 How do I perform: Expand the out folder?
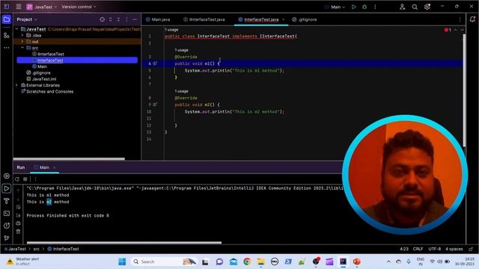22,42
